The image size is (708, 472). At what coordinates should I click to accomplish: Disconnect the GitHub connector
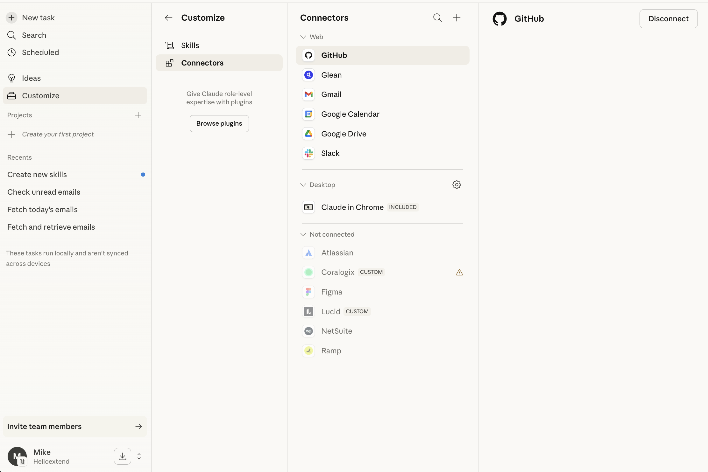coord(669,19)
